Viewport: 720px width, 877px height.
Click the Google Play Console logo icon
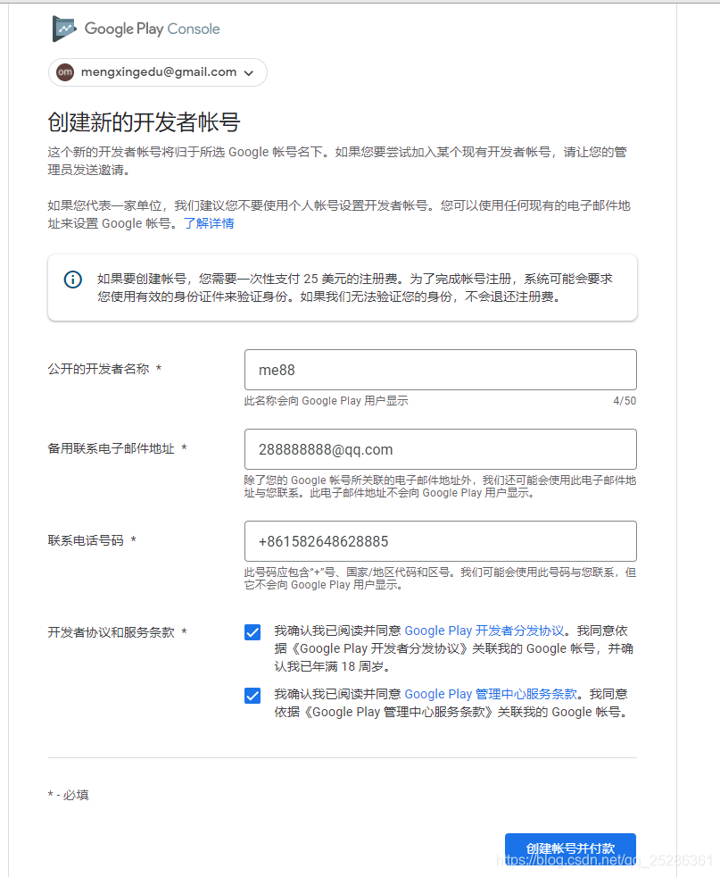click(64, 29)
